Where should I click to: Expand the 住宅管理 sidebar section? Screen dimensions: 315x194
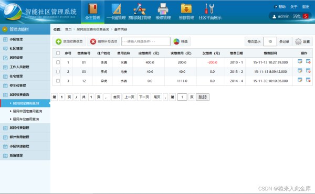click(25, 76)
